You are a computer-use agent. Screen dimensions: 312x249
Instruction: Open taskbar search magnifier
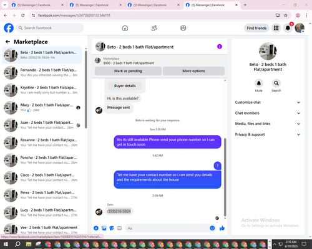(17, 244)
